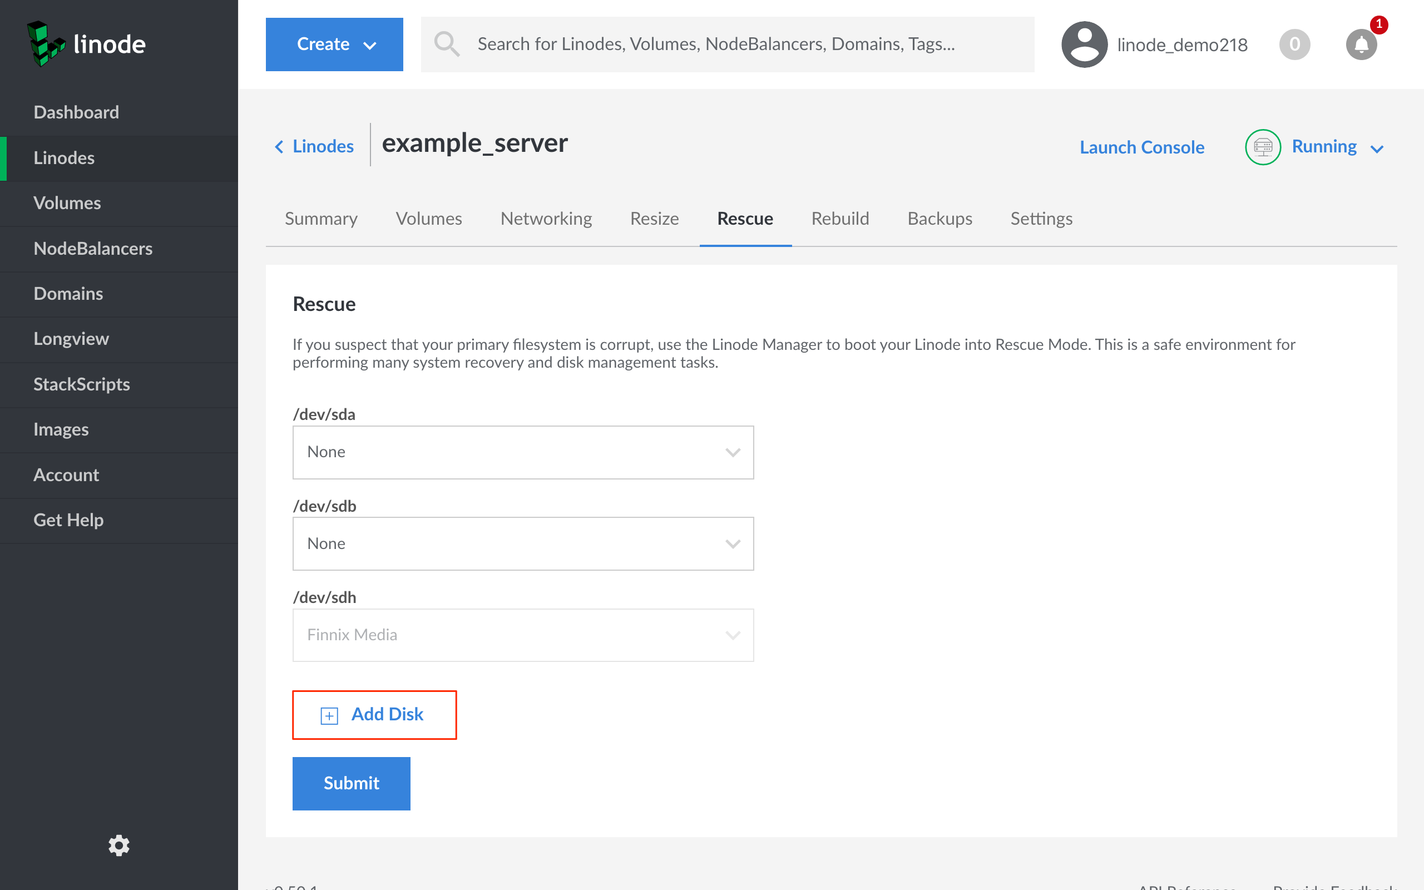Switch to the Networking tab
This screenshot has width=1424, height=890.
coord(546,219)
